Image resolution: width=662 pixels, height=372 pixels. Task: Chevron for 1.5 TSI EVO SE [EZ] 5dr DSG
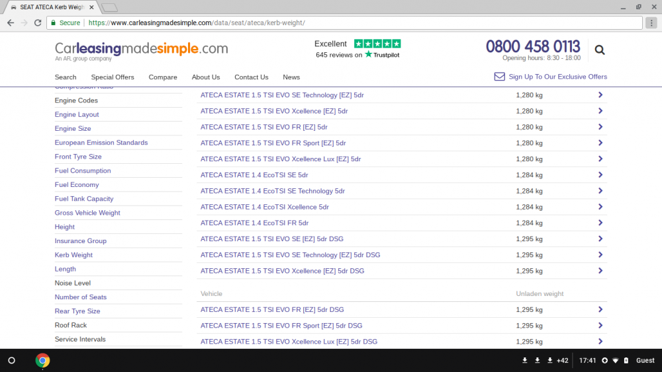pyautogui.click(x=600, y=239)
